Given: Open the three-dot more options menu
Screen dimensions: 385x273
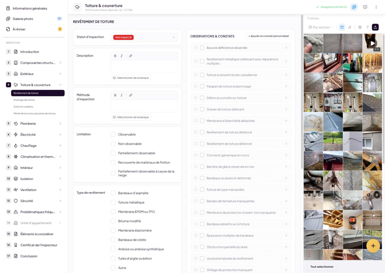Looking at the screenshot, I should click(x=376, y=7).
